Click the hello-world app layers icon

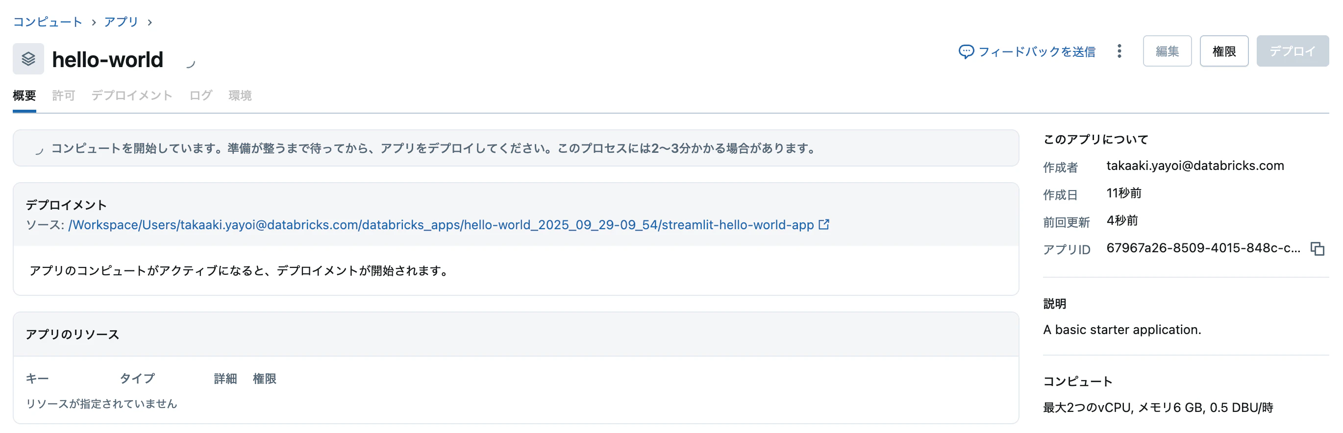(28, 59)
